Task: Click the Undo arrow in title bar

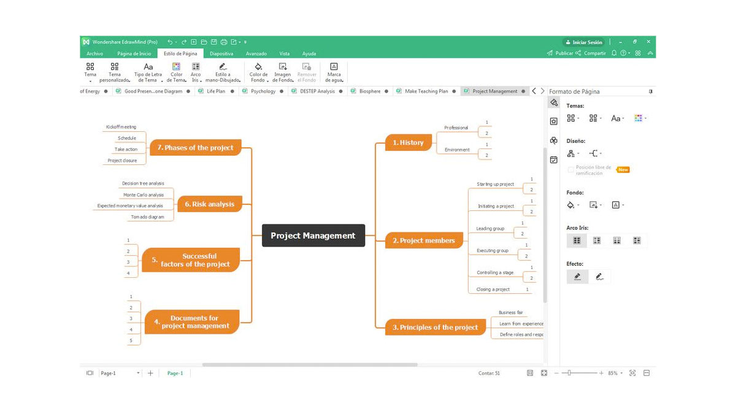Action: point(170,42)
